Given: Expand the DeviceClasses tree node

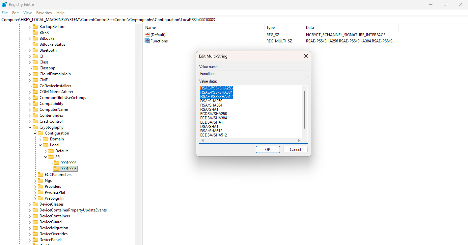Looking at the screenshot, I should pos(30,204).
